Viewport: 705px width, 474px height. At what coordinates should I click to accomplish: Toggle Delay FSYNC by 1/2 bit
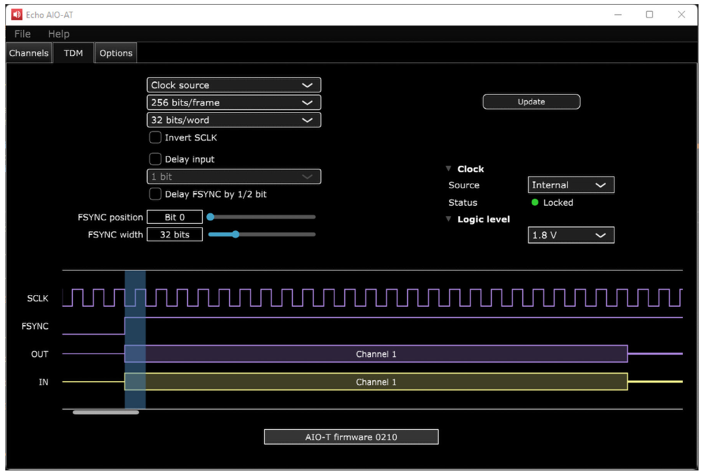point(155,194)
